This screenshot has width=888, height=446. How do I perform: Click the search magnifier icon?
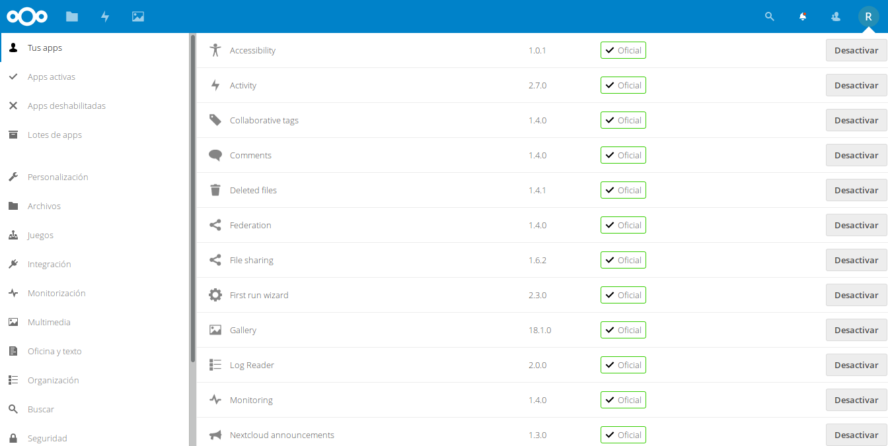click(769, 16)
